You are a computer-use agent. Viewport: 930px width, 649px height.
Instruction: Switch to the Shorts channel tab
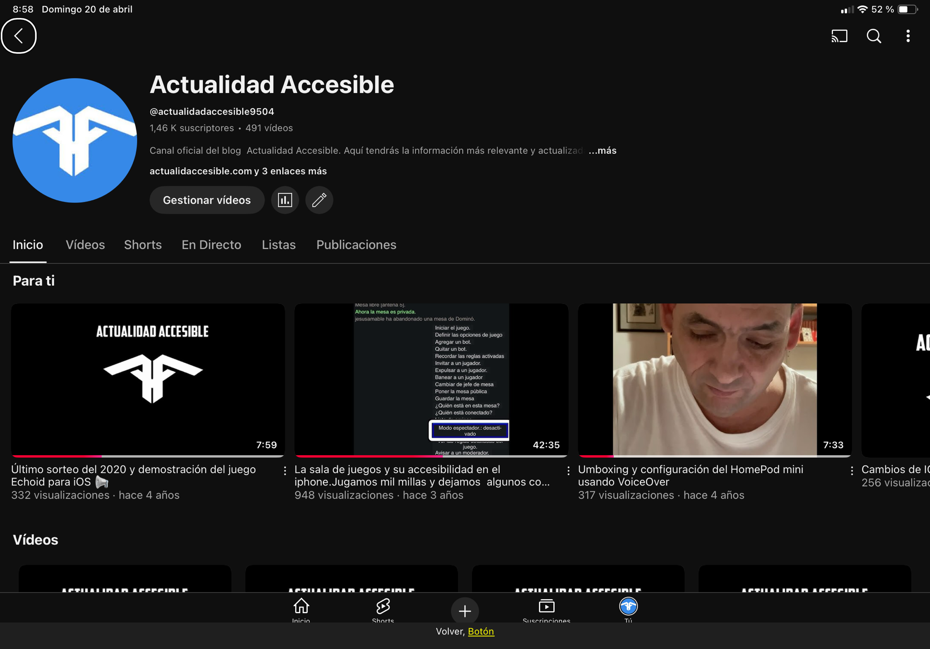pyautogui.click(x=143, y=245)
